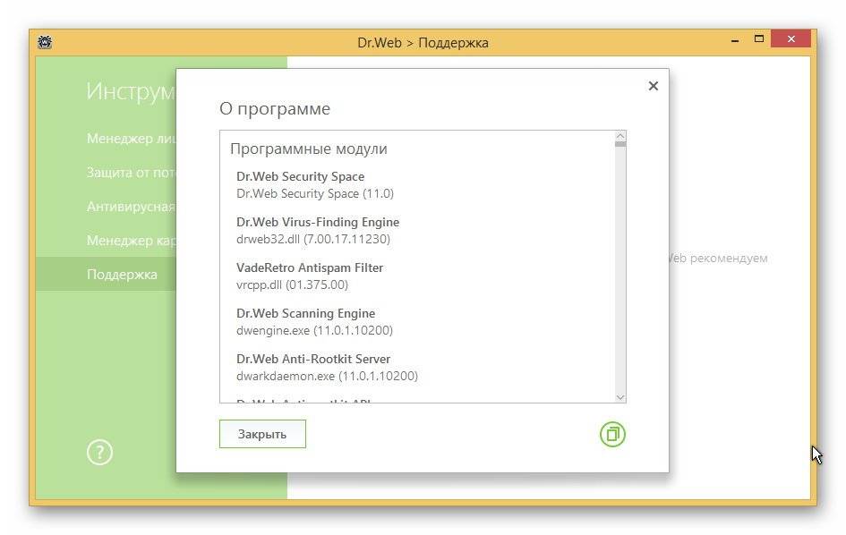Maximize the Dr.Web window
The image size is (846, 535).
coord(758,38)
